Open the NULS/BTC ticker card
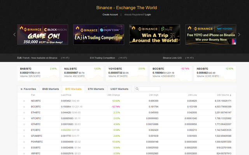The width and height of the screenshot is (249, 155). click(x=82, y=74)
